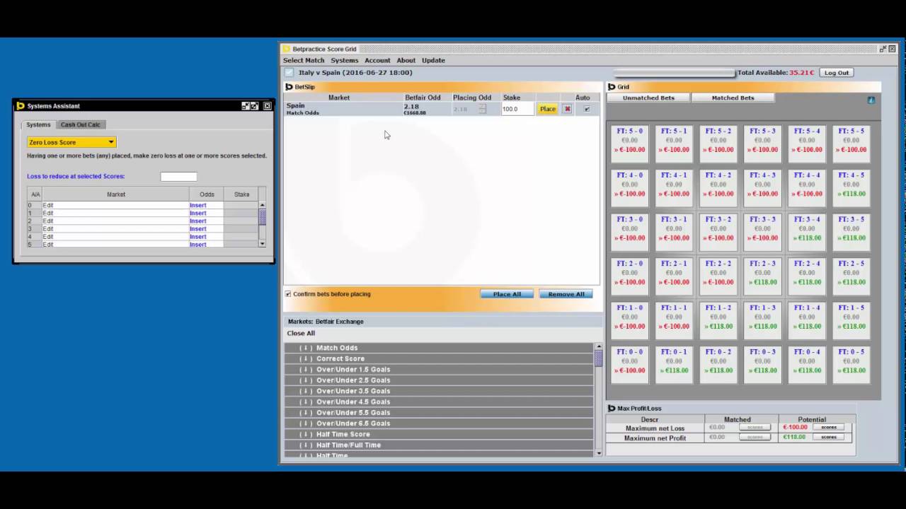This screenshot has width=906, height=509.
Task: Click potential scores button for Maximum net Loss
Action: point(829,427)
